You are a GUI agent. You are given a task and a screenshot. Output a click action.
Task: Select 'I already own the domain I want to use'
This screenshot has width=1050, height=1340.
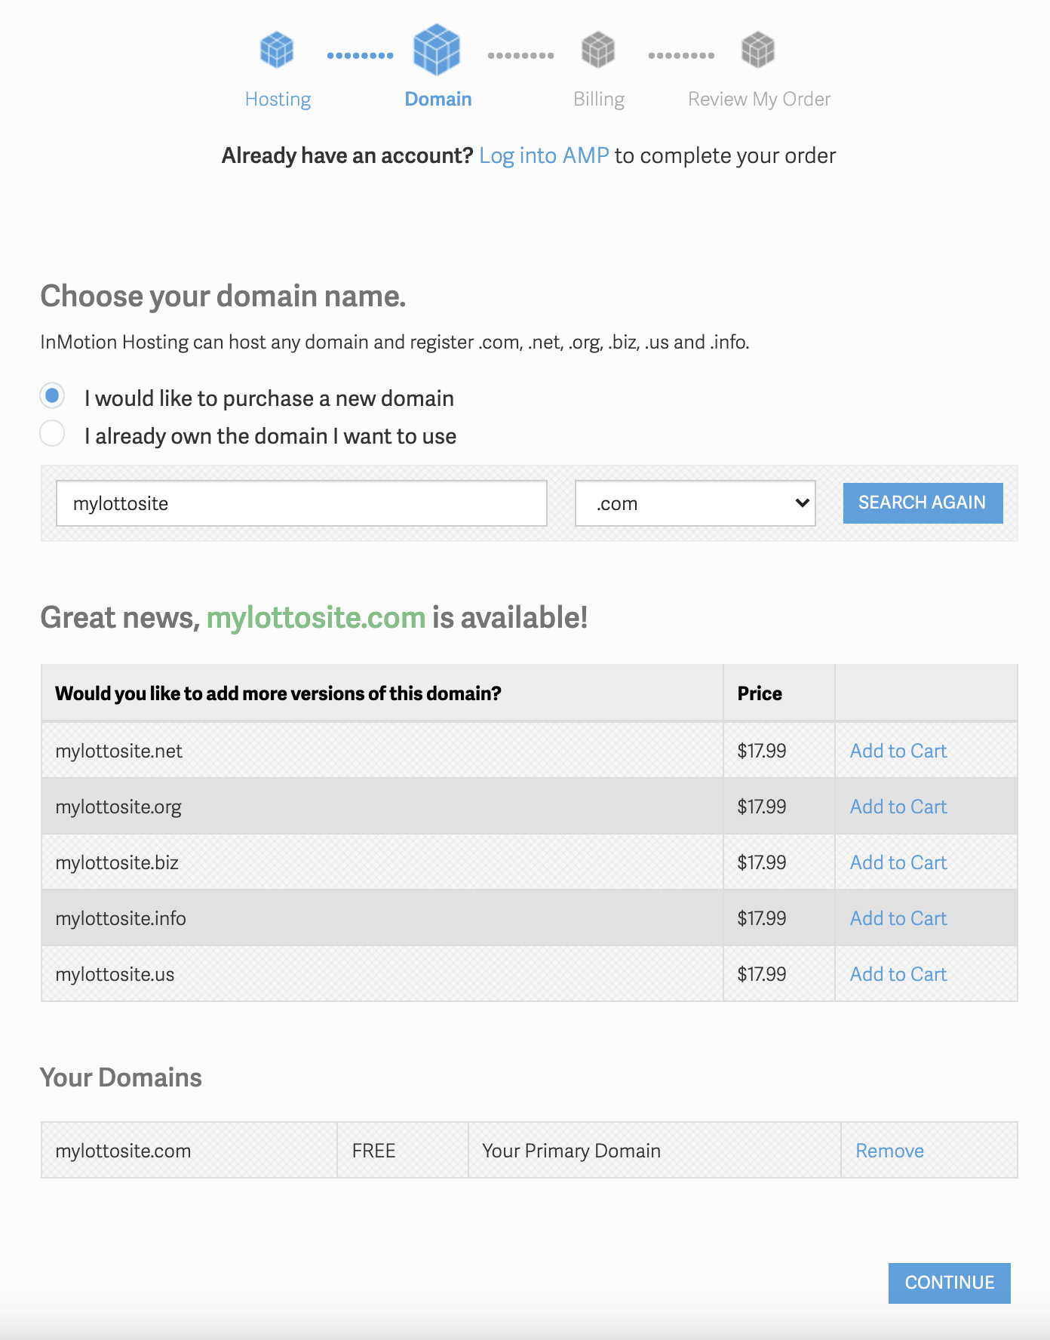(52, 433)
